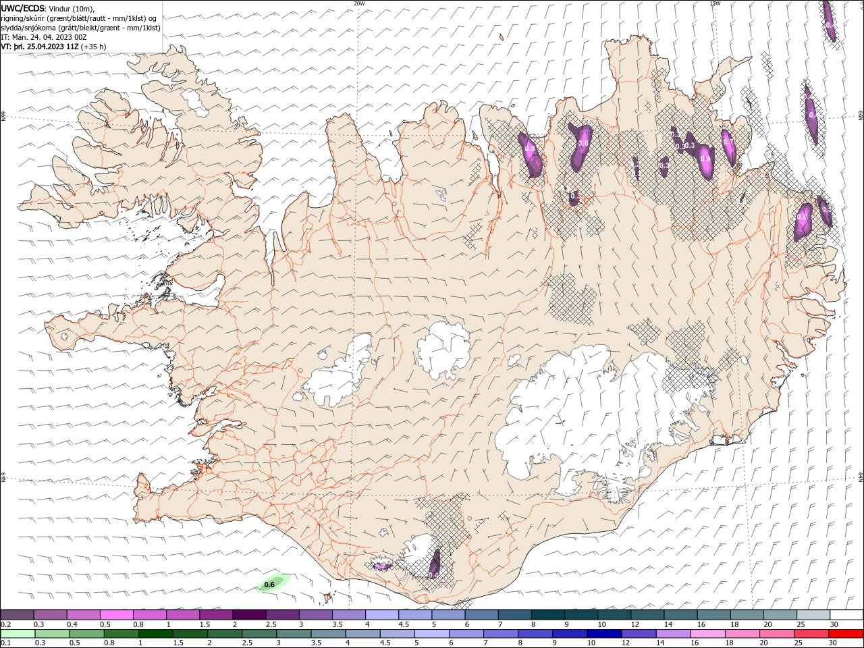The width and height of the screenshot is (864, 648).
Task: Click the valid time 'VT: þri. 25.04.2023 11Z'
Action: [40, 47]
